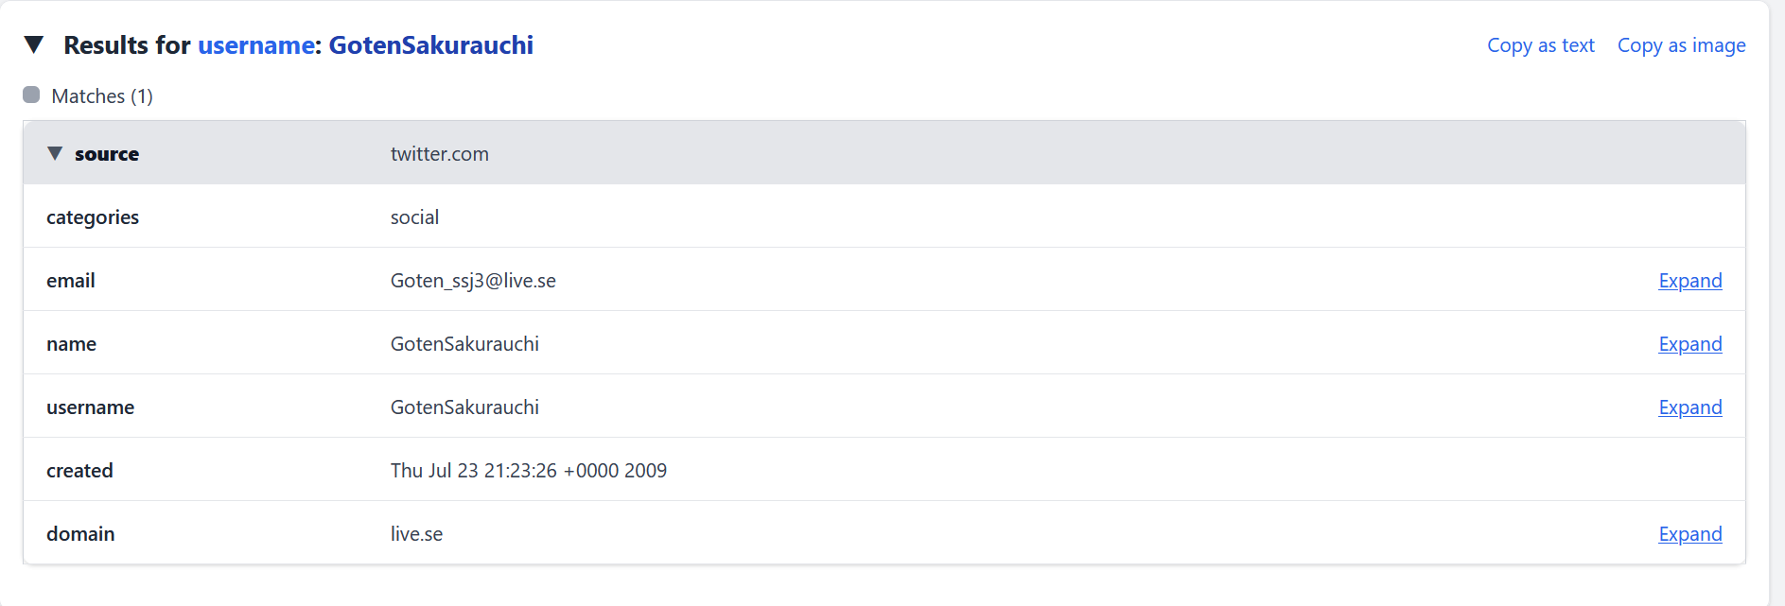Click the live.se domain value
This screenshot has height=606, width=1785.
[416, 534]
